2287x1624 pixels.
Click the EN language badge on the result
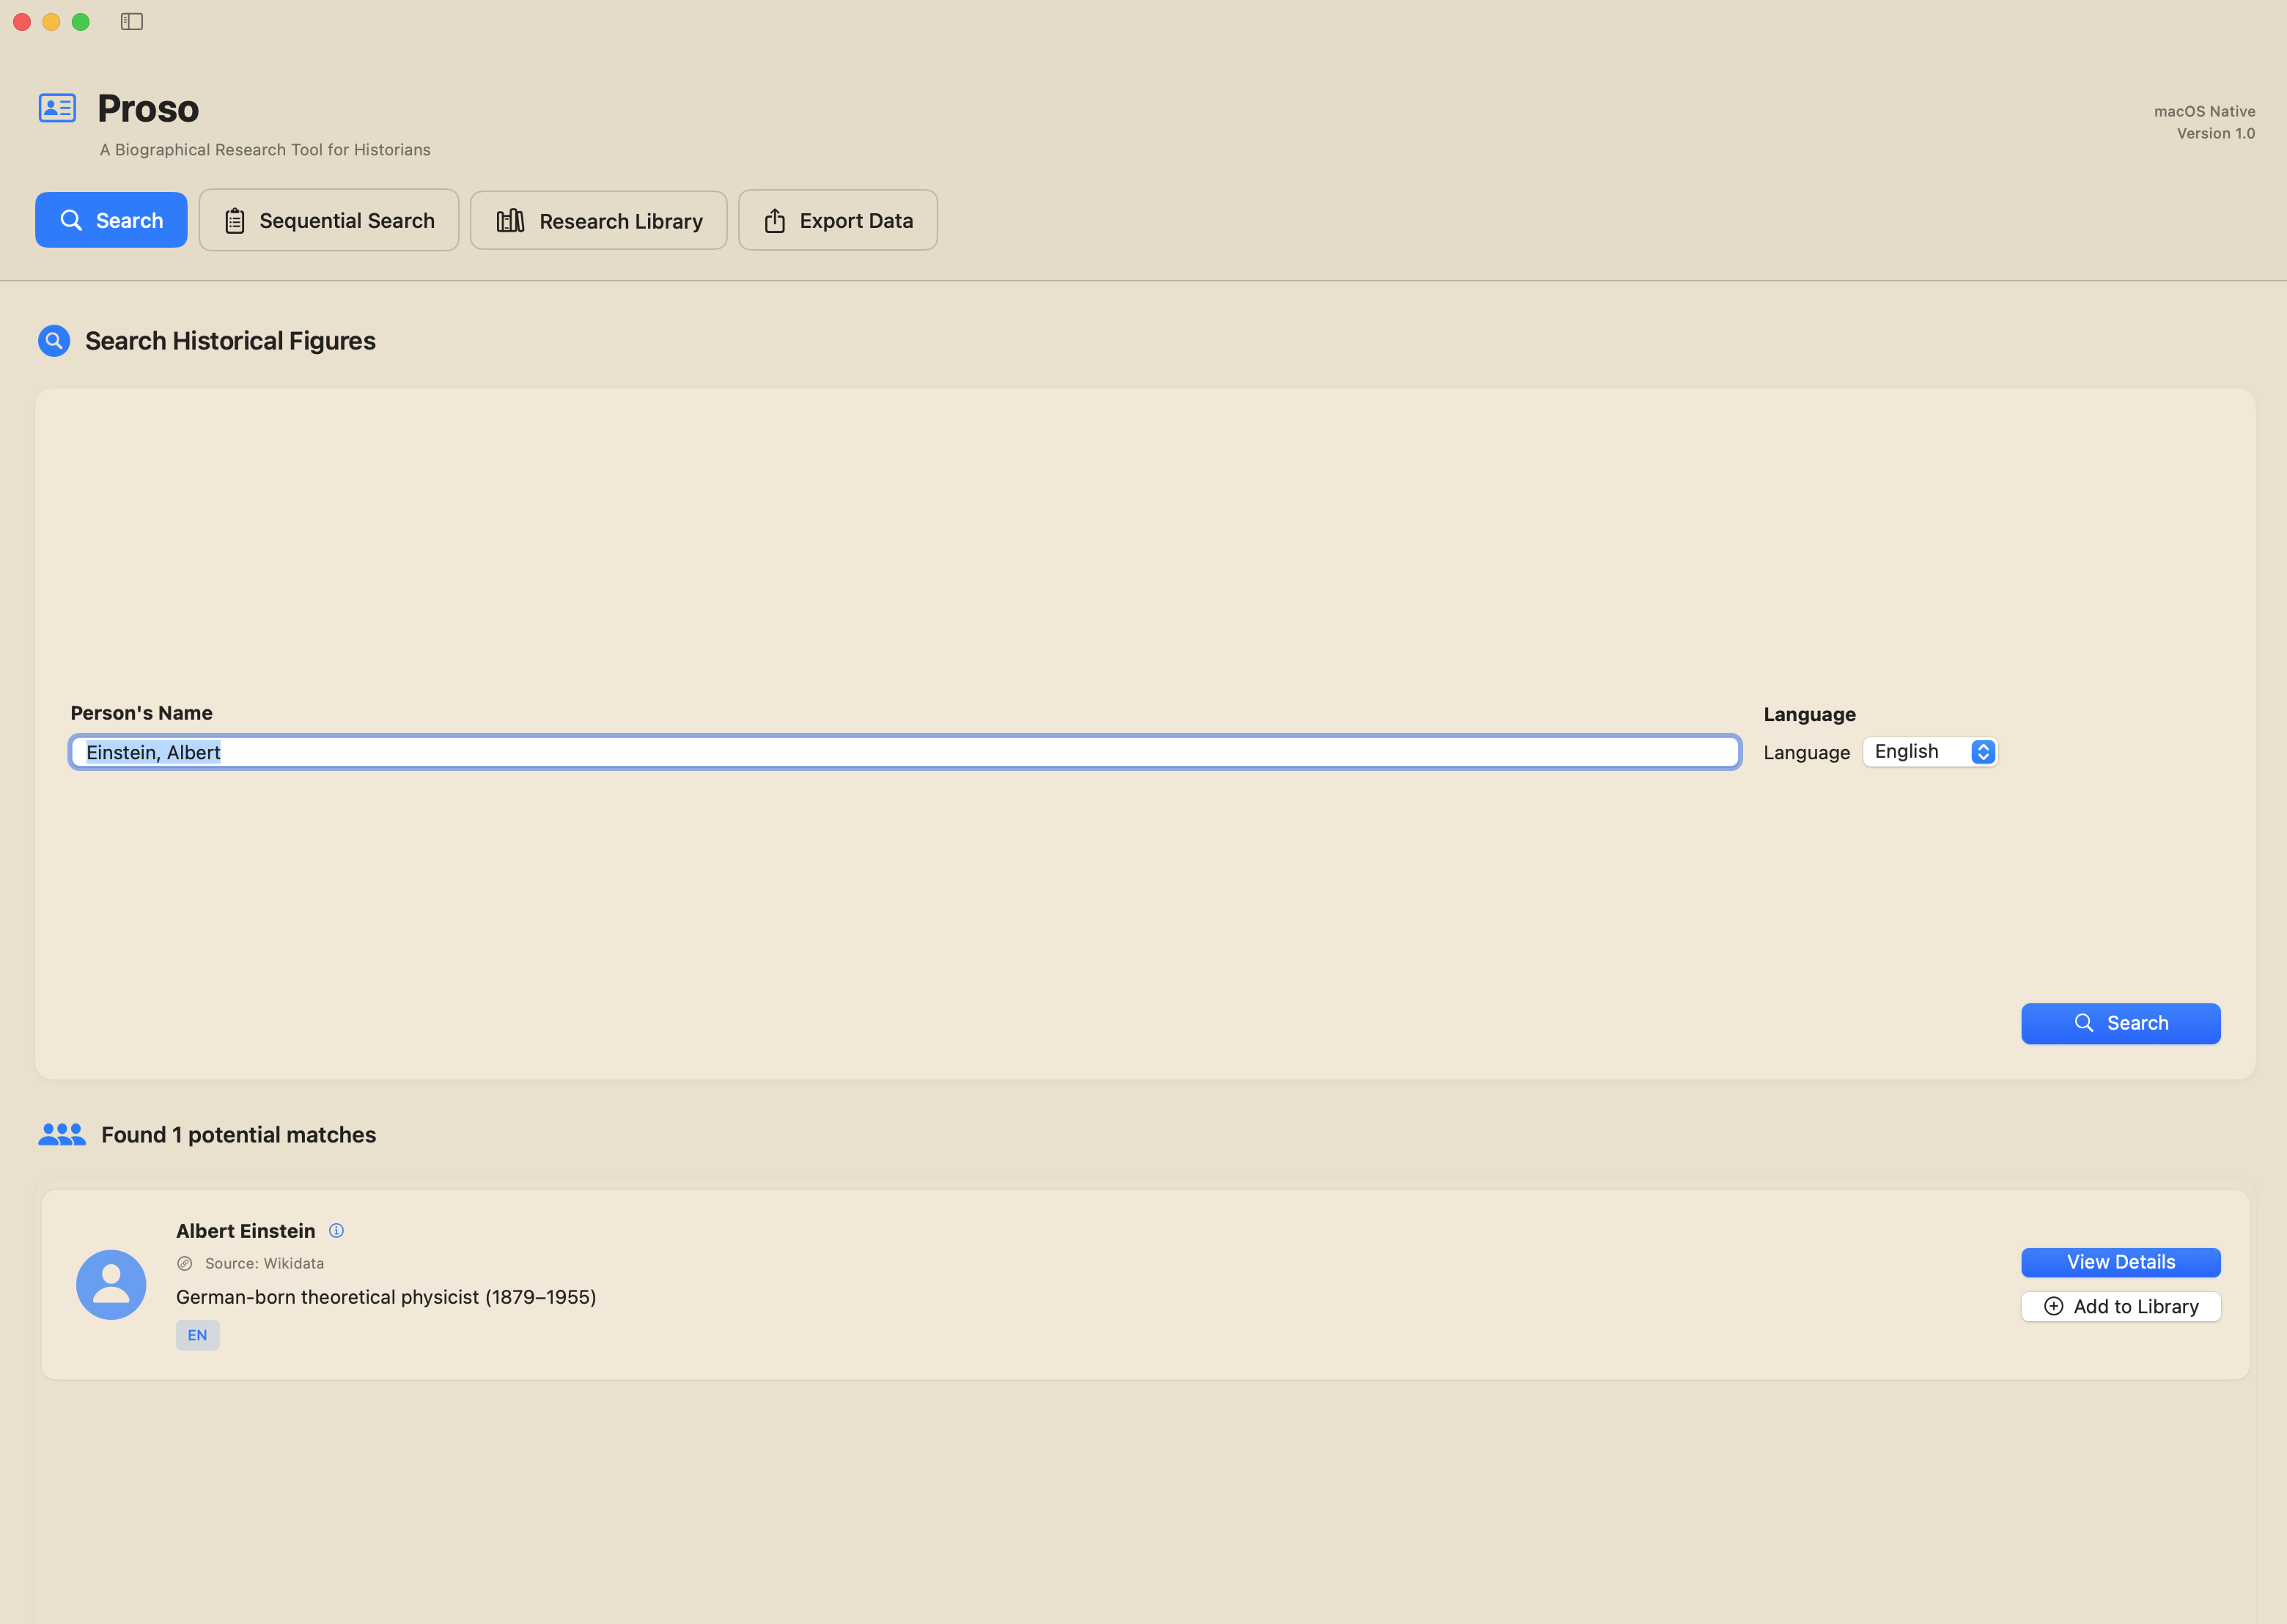click(x=197, y=1335)
